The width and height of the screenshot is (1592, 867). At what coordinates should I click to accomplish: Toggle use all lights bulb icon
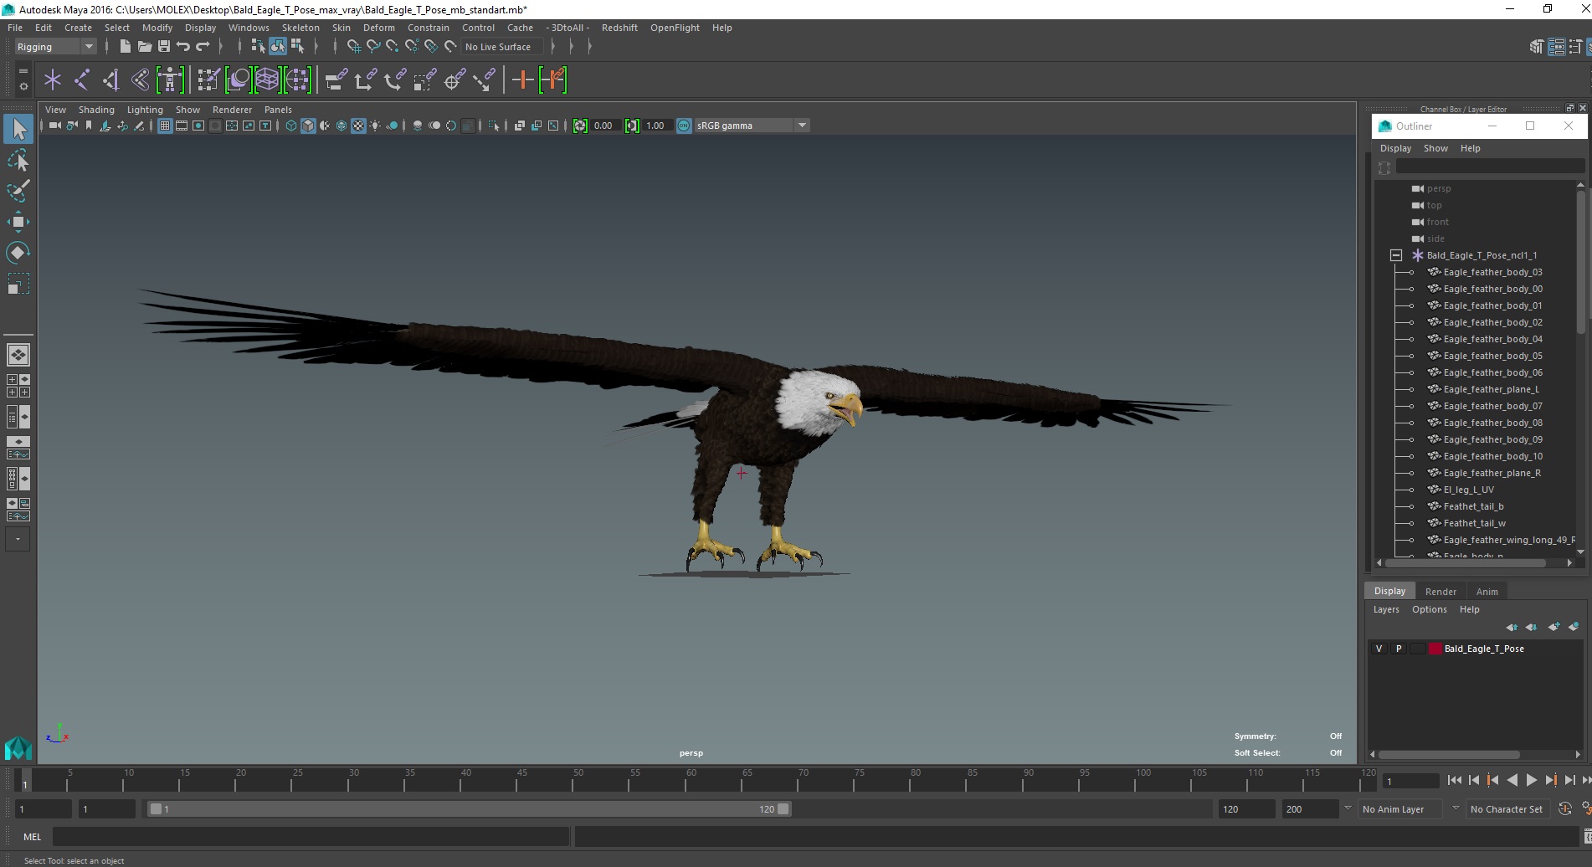point(375,126)
